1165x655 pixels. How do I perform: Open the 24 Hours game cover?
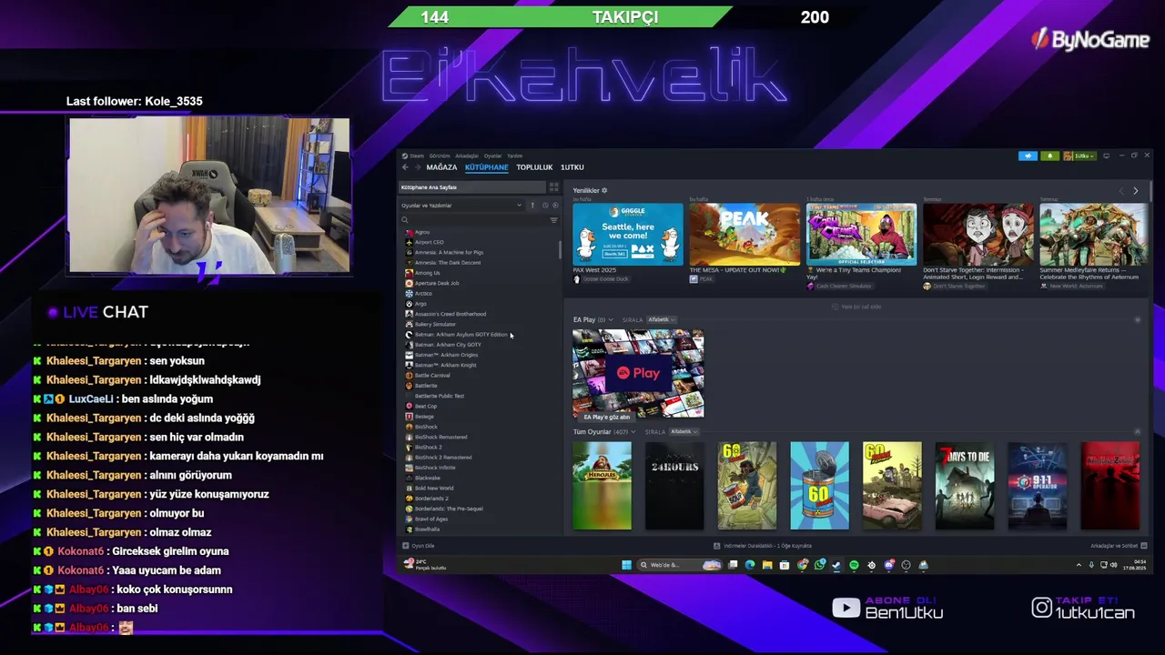pos(674,486)
